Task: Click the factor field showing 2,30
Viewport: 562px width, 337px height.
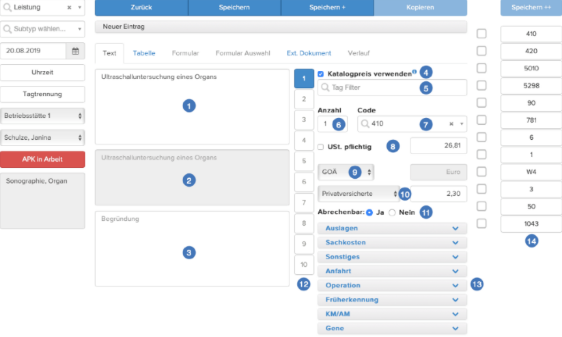Action: 438,194
